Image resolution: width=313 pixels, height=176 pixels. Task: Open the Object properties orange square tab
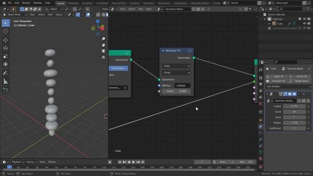coord(261,120)
